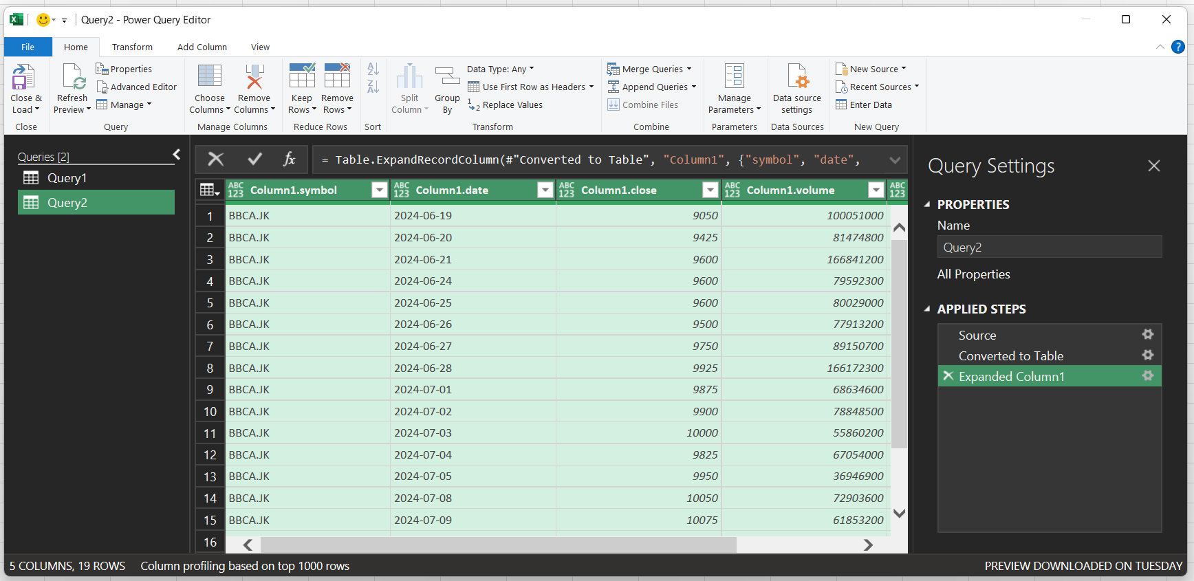Confirm the formula with the checkmark button
This screenshot has width=1194, height=581.
click(254, 160)
